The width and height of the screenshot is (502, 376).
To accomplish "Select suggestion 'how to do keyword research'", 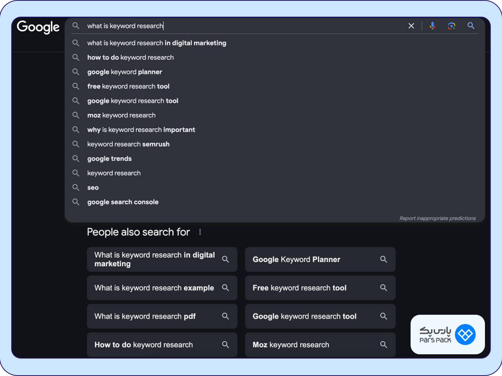I will pyautogui.click(x=275, y=57).
